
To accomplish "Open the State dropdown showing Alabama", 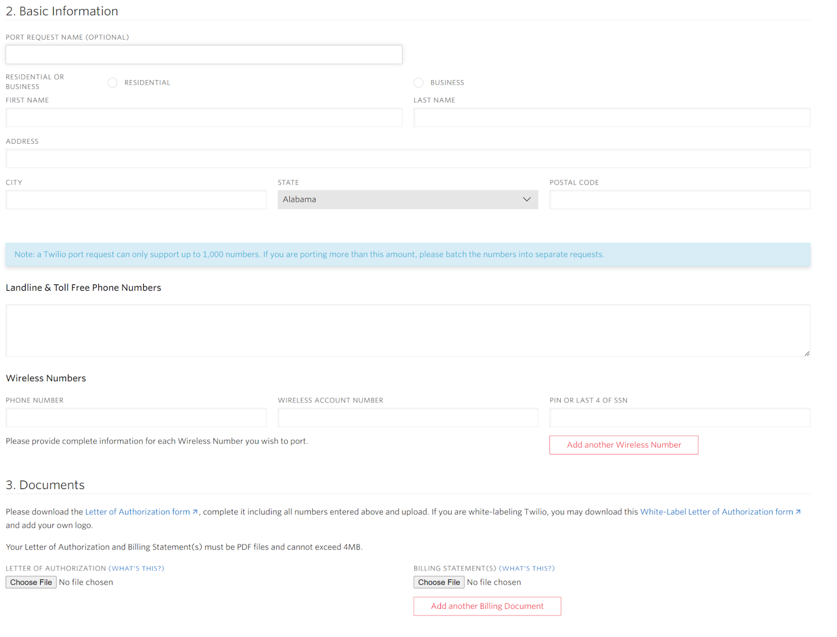I will (x=408, y=200).
